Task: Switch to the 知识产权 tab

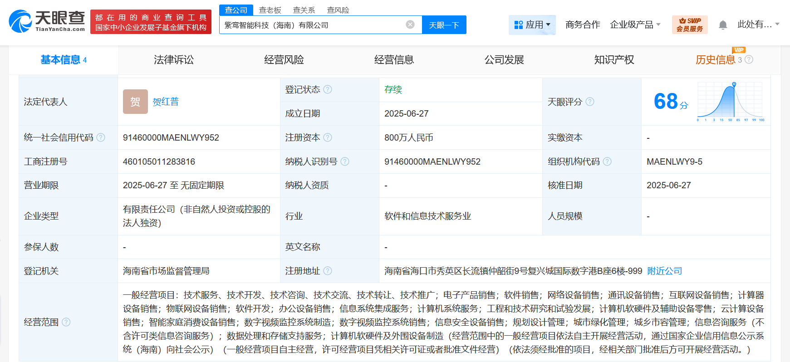Action: (x=614, y=60)
